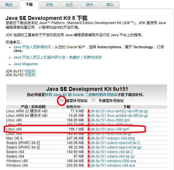
Task: Open the 社区 tab
Action: point(69,5)
